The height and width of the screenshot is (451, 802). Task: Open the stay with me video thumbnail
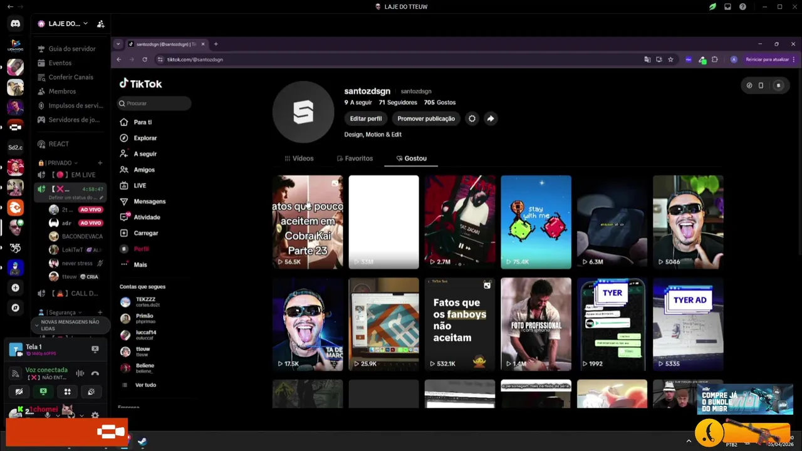point(536,222)
